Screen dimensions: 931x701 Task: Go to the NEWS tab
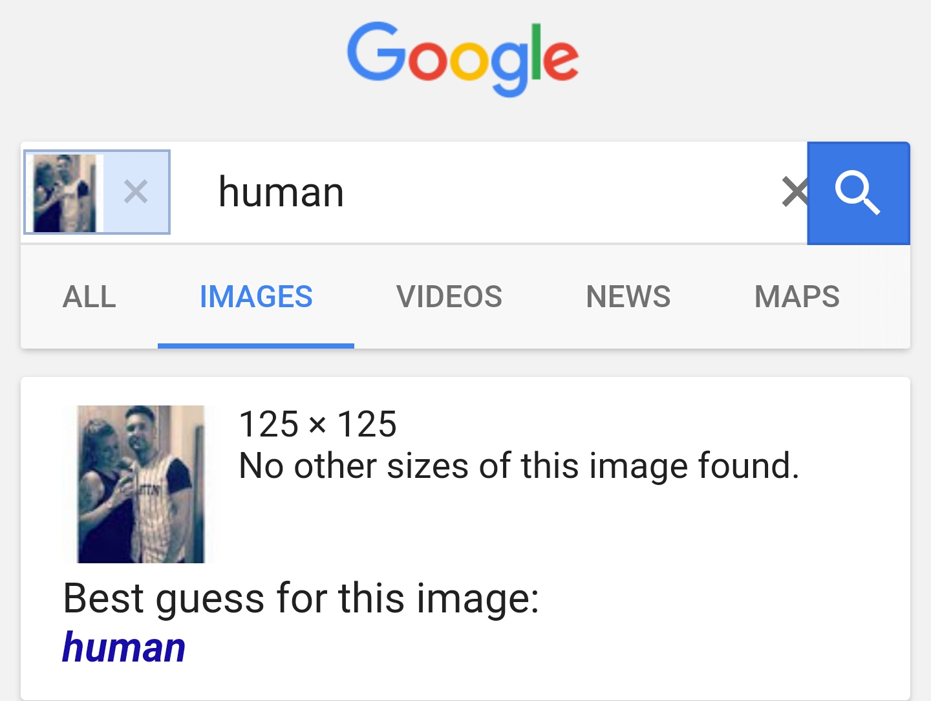point(628,297)
